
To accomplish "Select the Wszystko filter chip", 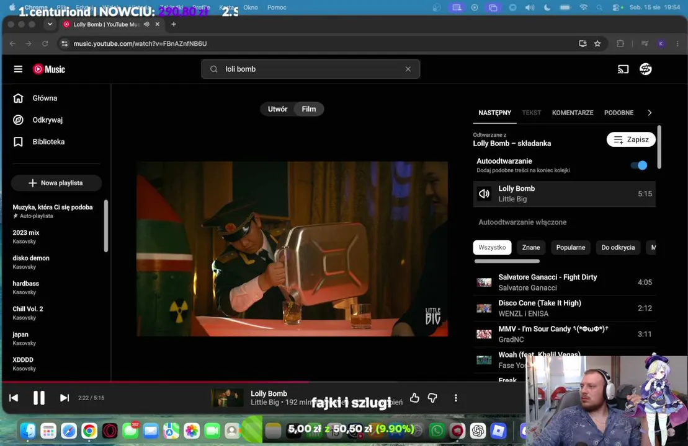I will point(492,248).
